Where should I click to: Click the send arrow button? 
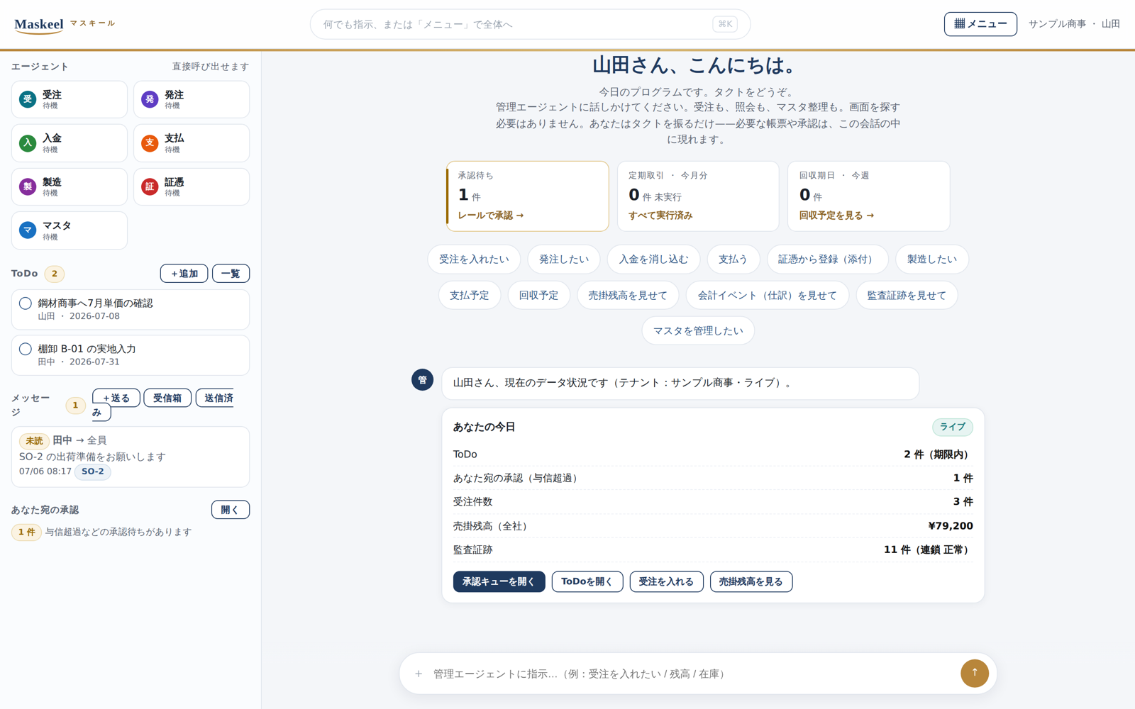tap(974, 673)
